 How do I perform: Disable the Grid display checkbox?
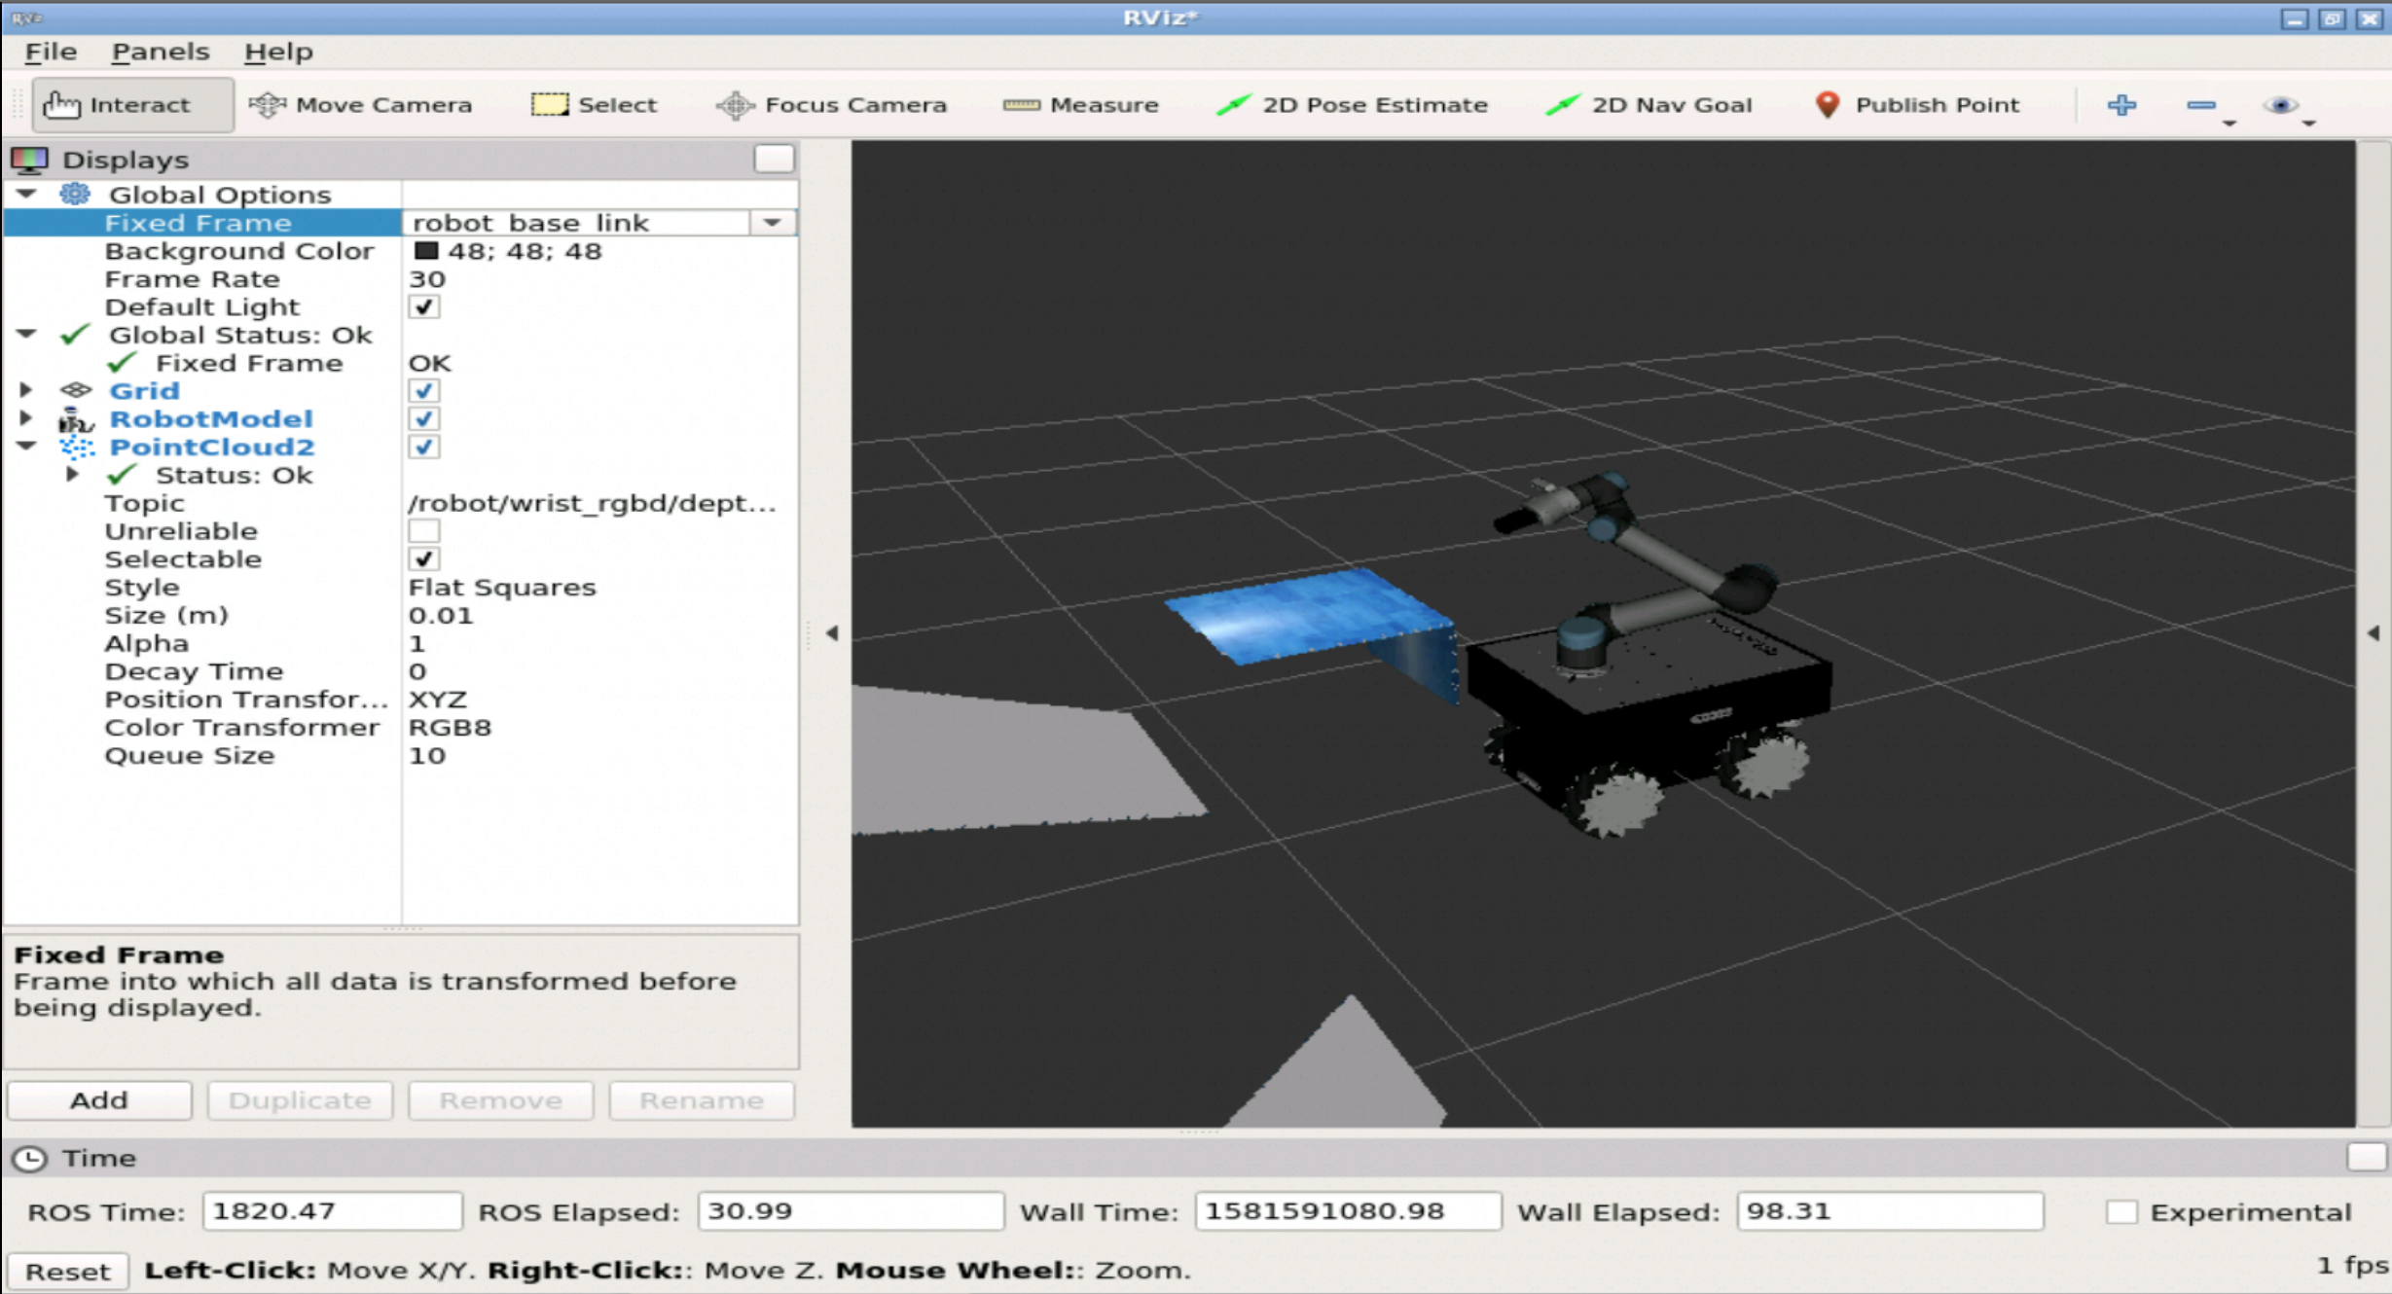click(423, 391)
